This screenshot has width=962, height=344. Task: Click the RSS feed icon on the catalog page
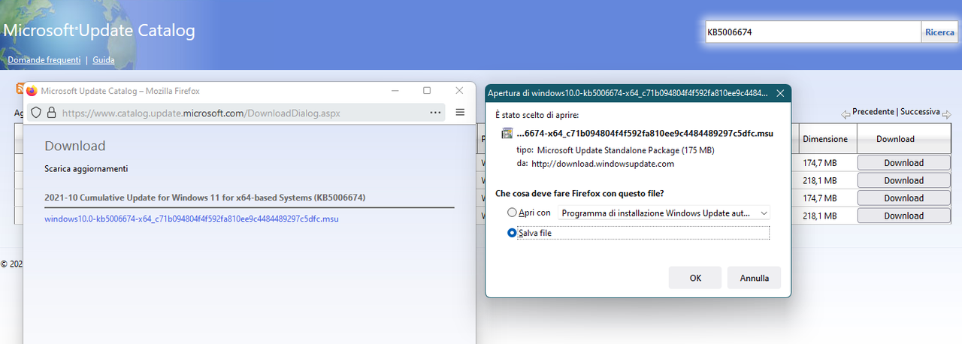point(20,89)
